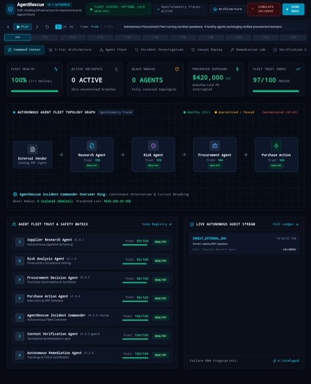Image resolution: width=311 pixels, height=384 pixels.
Task: Jump to the T+15 timeline step
Action: (x=101, y=38)
